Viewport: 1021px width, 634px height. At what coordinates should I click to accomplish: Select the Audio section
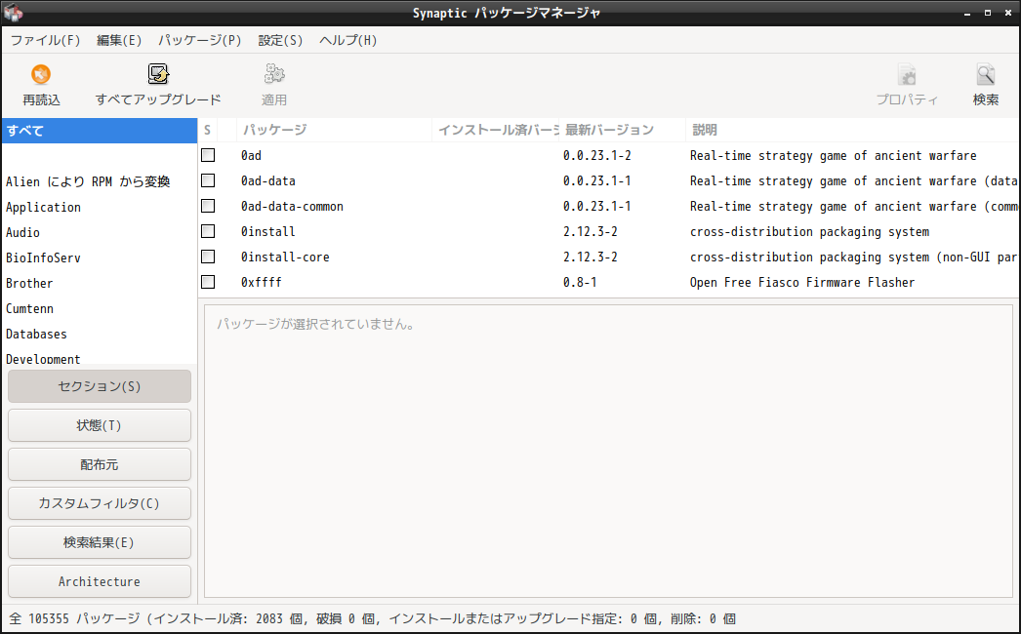pos(100,232)
